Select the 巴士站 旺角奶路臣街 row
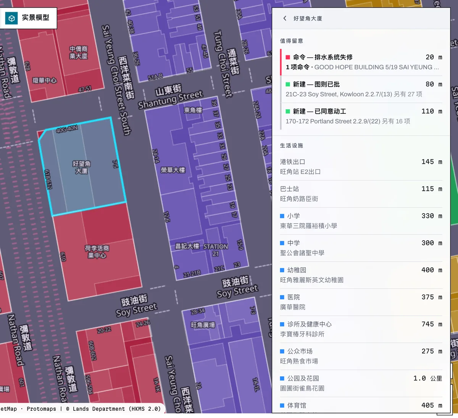Viewport: 458px width, 418px height. point(361,194)
